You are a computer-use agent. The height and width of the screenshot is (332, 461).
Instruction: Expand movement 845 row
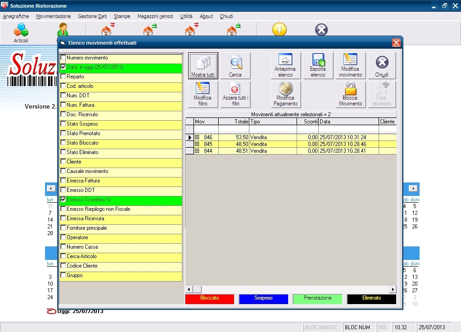(x=197, y=144)
